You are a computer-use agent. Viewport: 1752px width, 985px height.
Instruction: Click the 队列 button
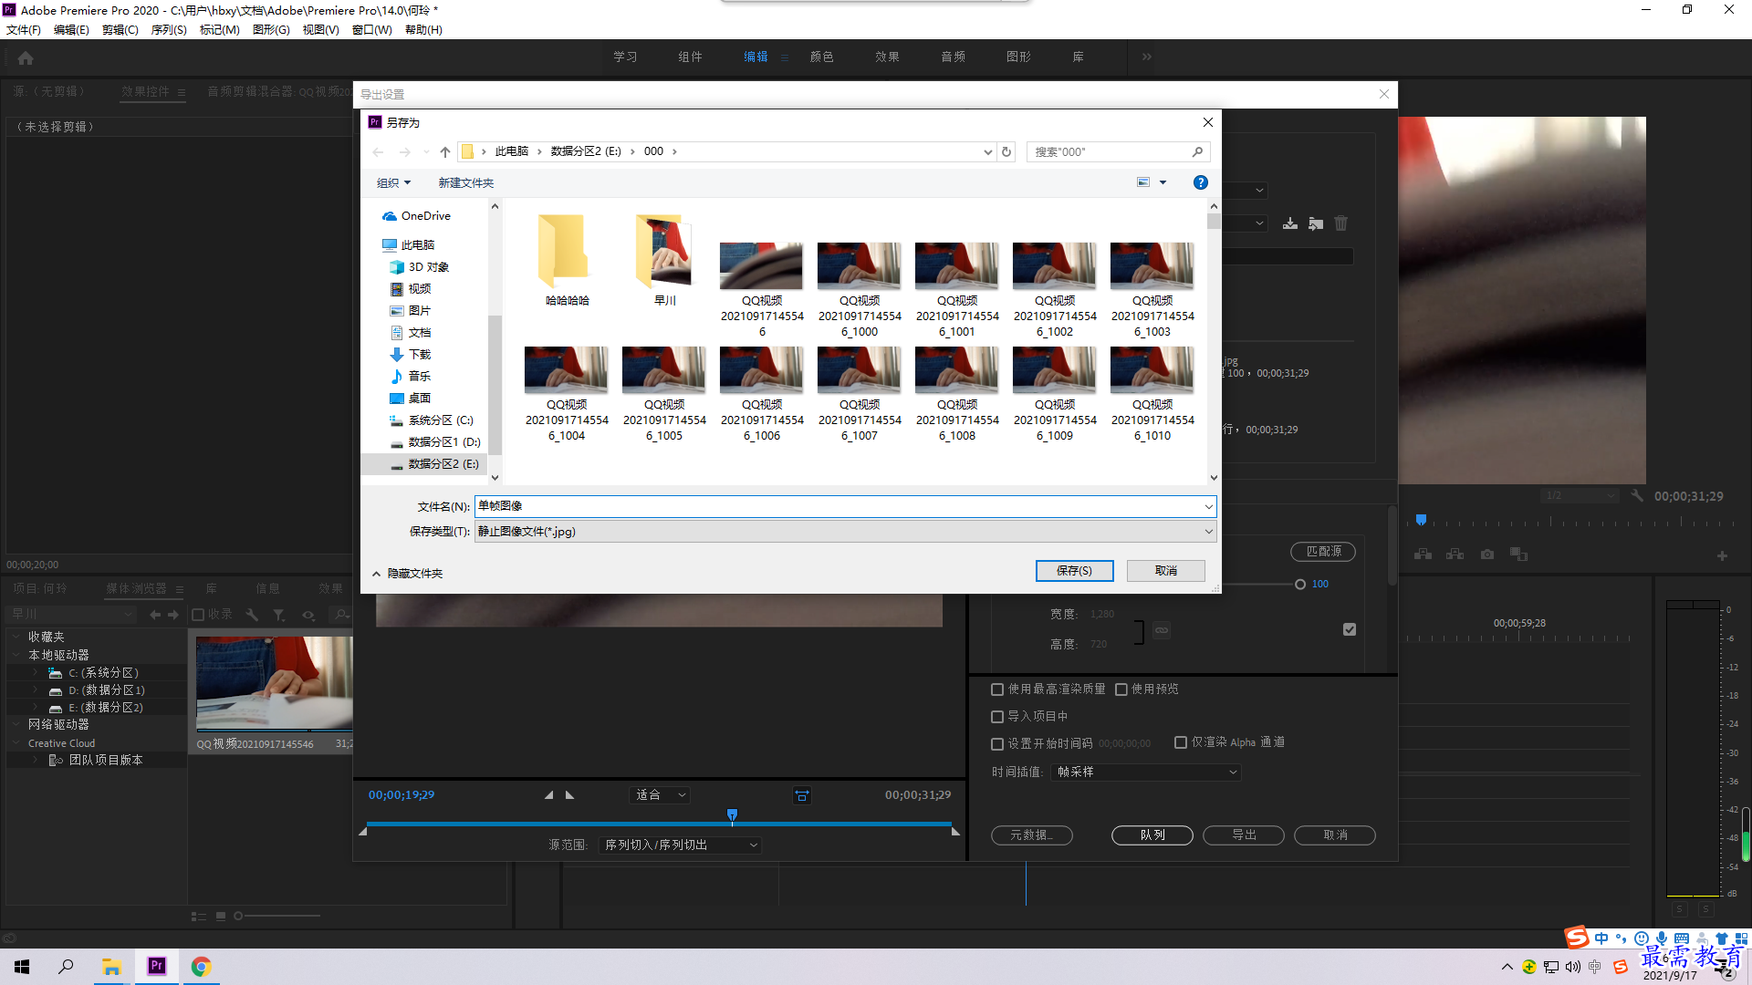coord(1152,835)
